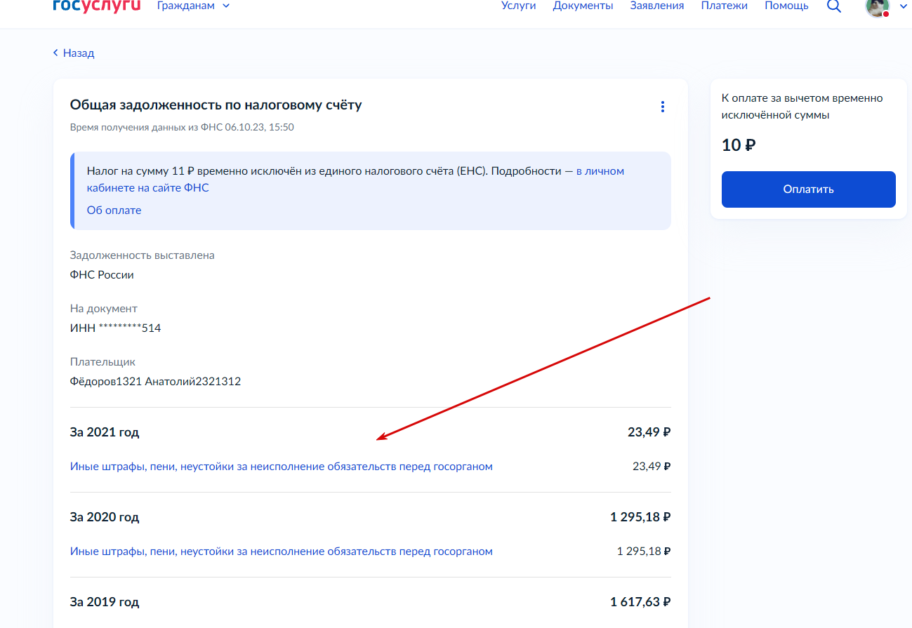912x628 pixels.
Task: Select the К оплате за вычетом caption
Action: pyautogui.click(x=802, y=107)
